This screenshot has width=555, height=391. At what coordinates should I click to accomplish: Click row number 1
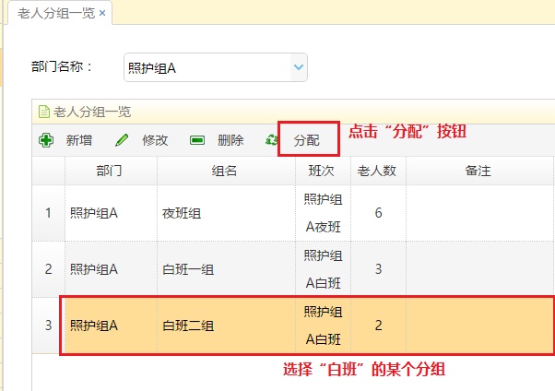tap(48, 213)
